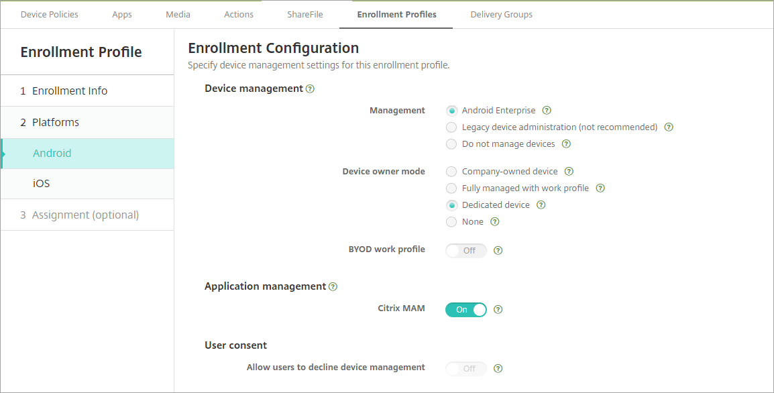Viewport: 774px width, 393px height.
Task: Select iOS platform in sidebar
Action: click(x=42, y=184)
